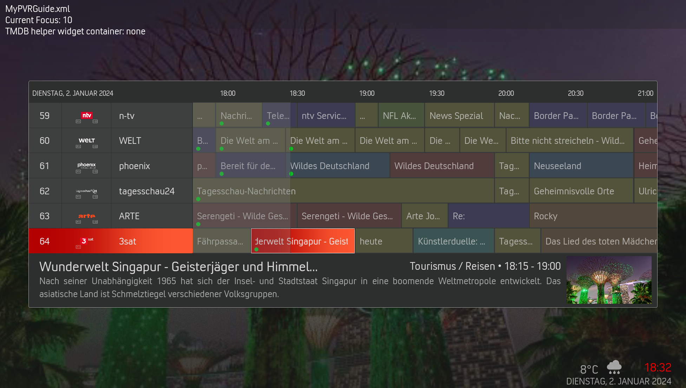Open heute programme on 3sat
686x388 pixels.
(384, 241)
